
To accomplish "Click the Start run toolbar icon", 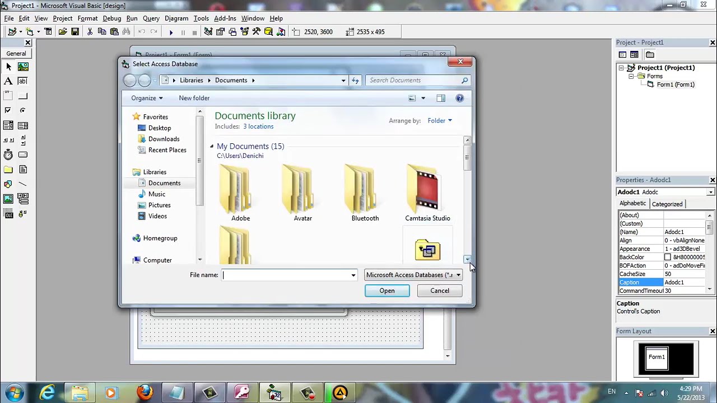I will (x=171, y=32).
